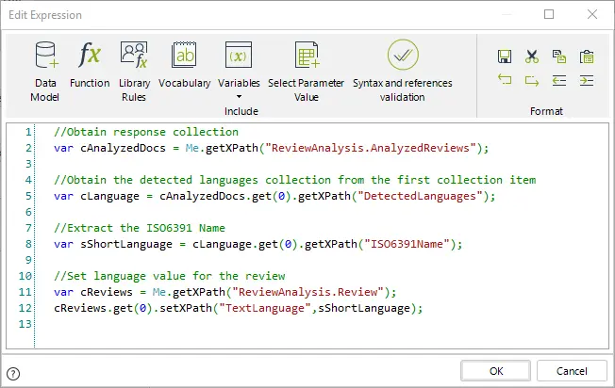Screen dimensions: 615x388
Task: Click the Variables (x) icon
Action: coord(239,55)
